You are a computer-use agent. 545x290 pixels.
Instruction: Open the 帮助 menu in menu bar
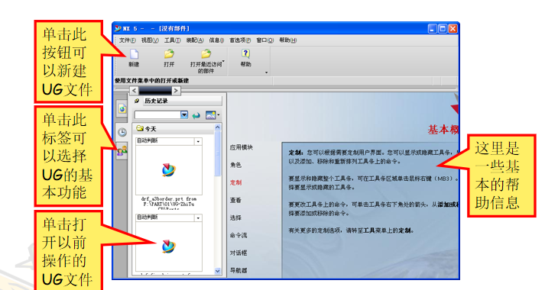click(288, 40)
